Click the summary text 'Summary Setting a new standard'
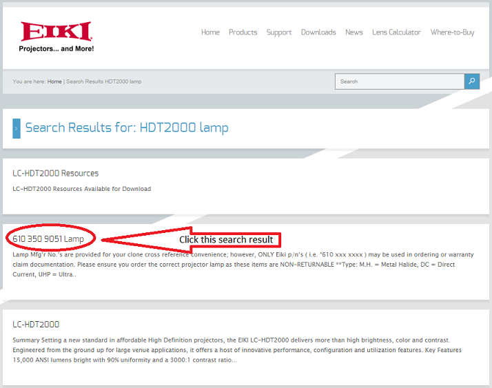This screenshot has height=388, width=492. pos(237,350)
